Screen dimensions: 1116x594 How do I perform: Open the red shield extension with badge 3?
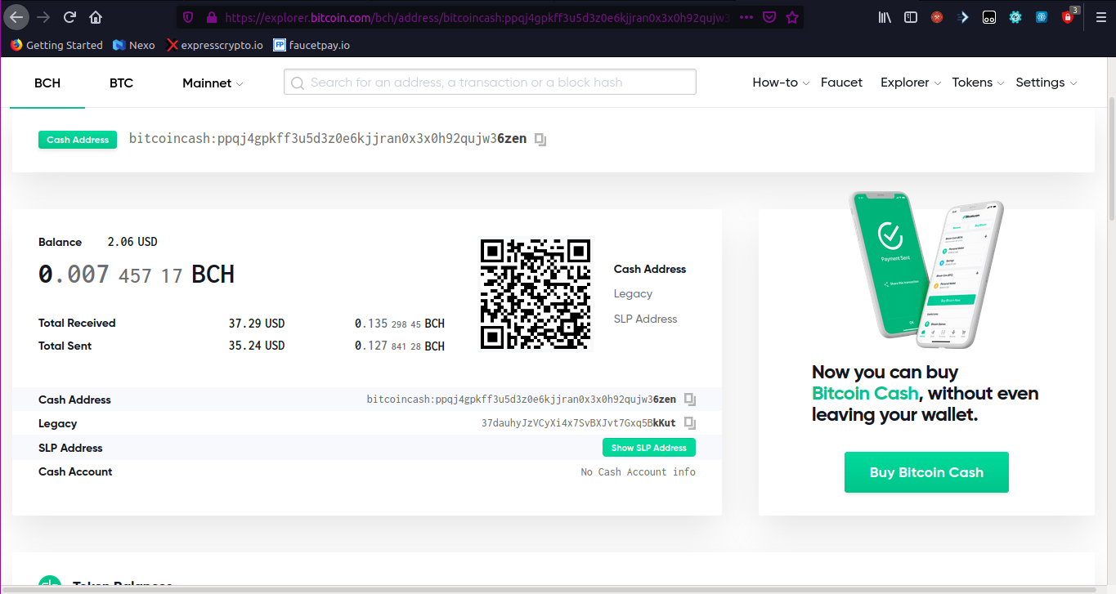pos(1069,16)
